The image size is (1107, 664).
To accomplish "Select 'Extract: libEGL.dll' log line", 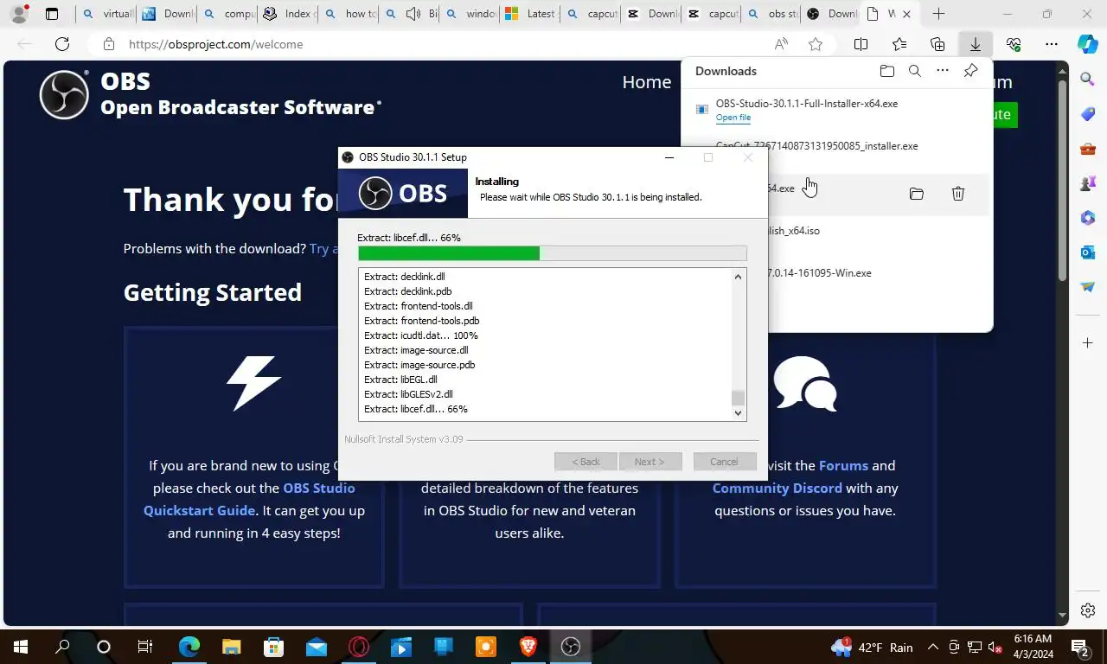I will [400, 380].
